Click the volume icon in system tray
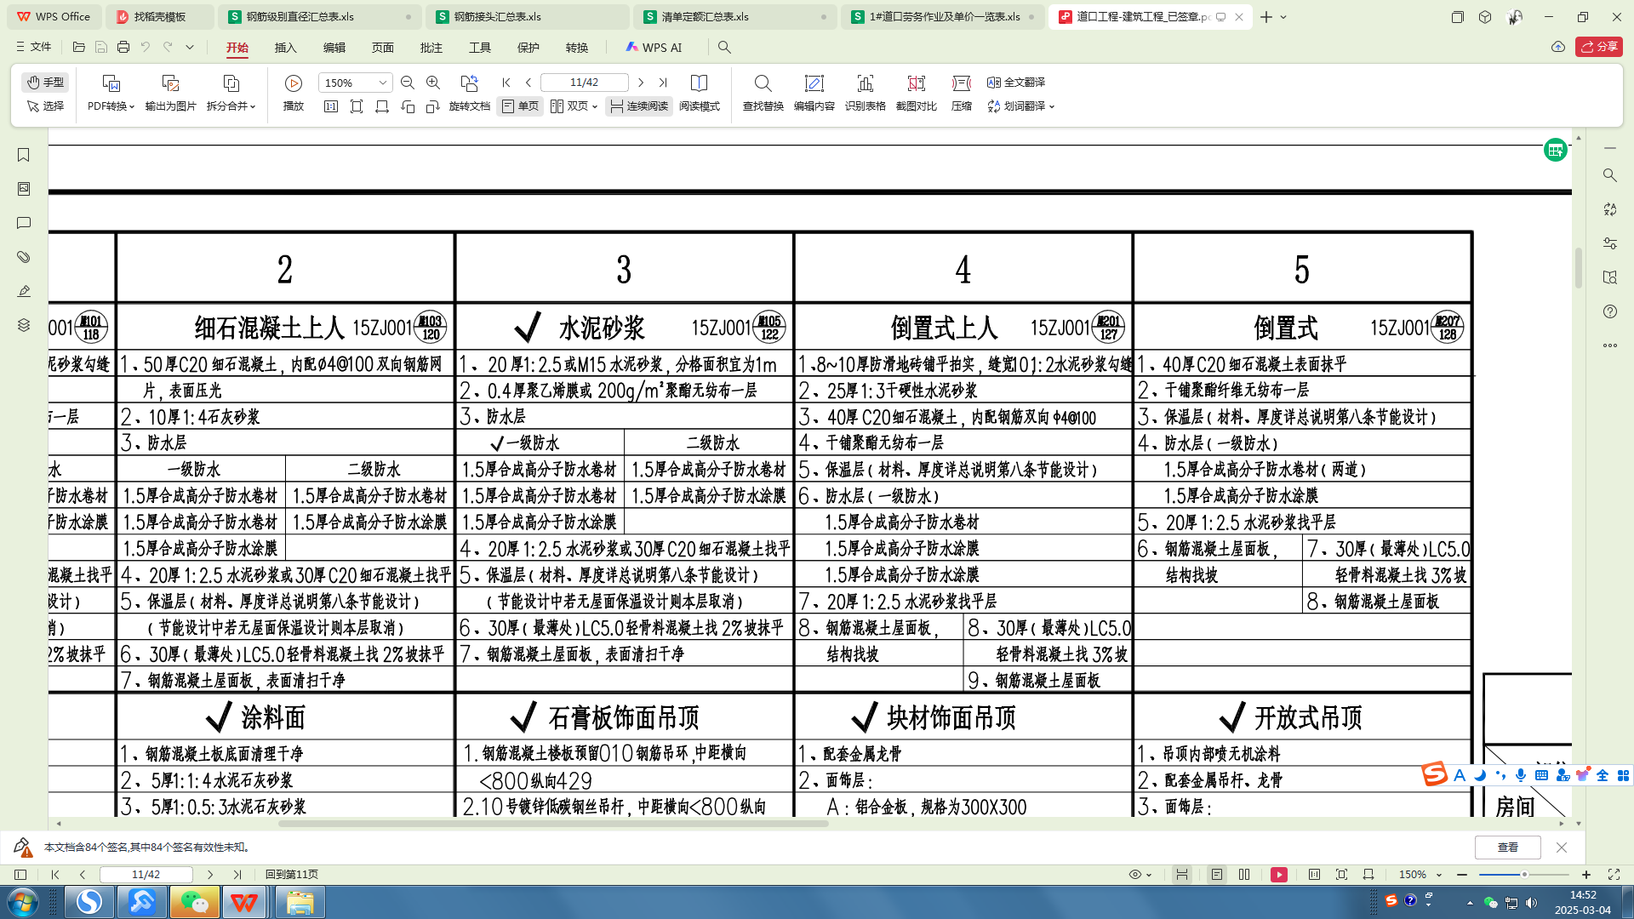The width and height of the screenshot is (1634, 919). click(1532, 903)
